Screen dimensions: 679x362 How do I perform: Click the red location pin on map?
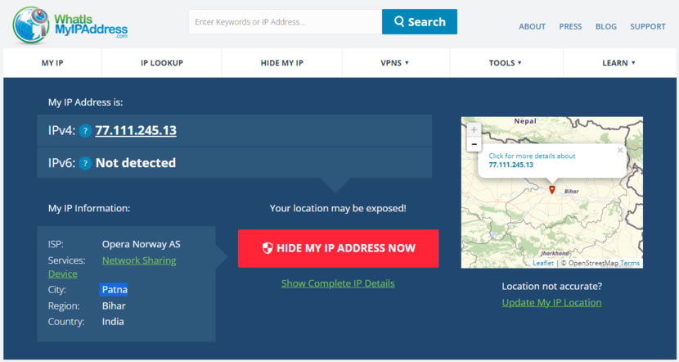pos(551,189)
